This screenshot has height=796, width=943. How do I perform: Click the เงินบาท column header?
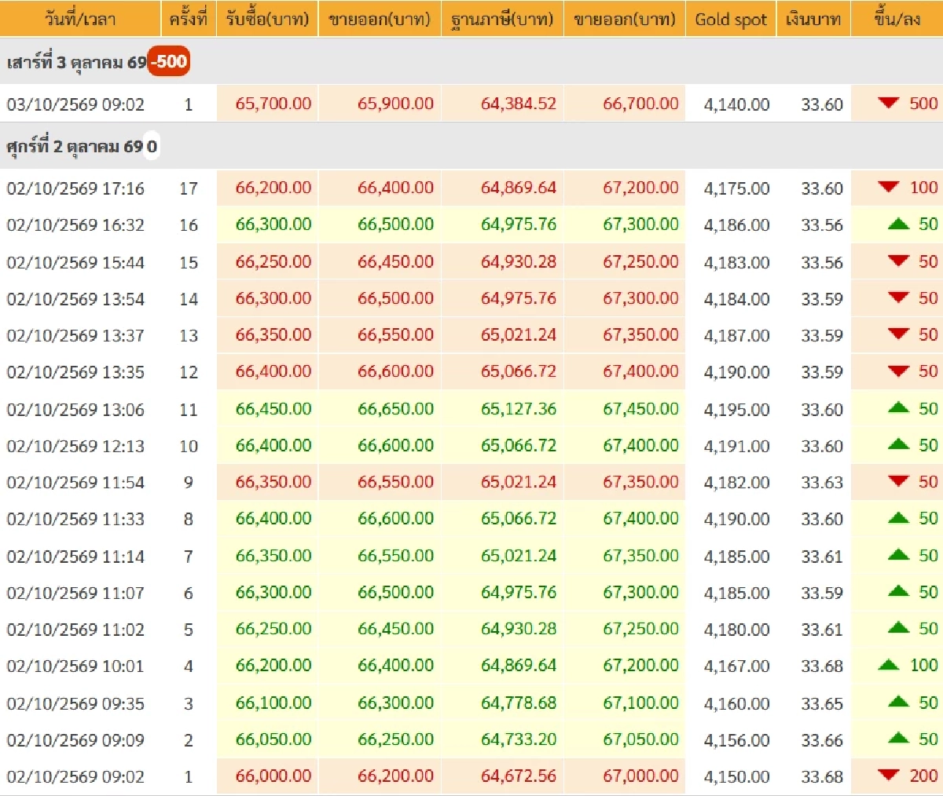coord(813,18)
